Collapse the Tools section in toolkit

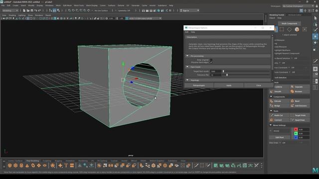(x=271, y=111)
